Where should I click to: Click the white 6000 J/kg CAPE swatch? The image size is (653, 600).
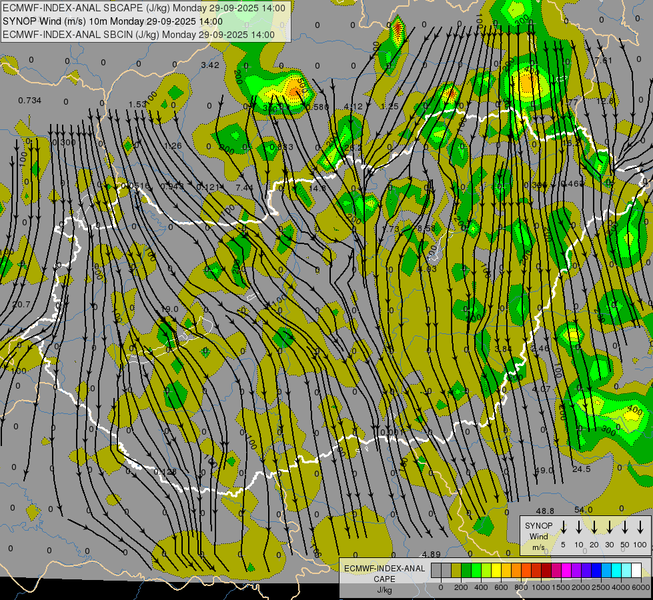click(x=636, y=570)
